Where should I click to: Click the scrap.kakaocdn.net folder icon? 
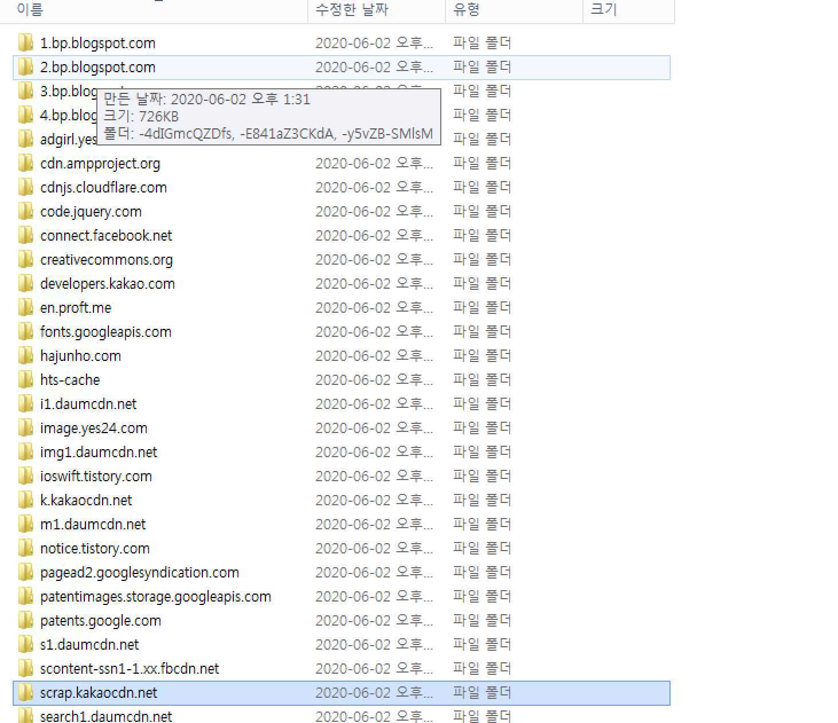[x=25, y=692]
